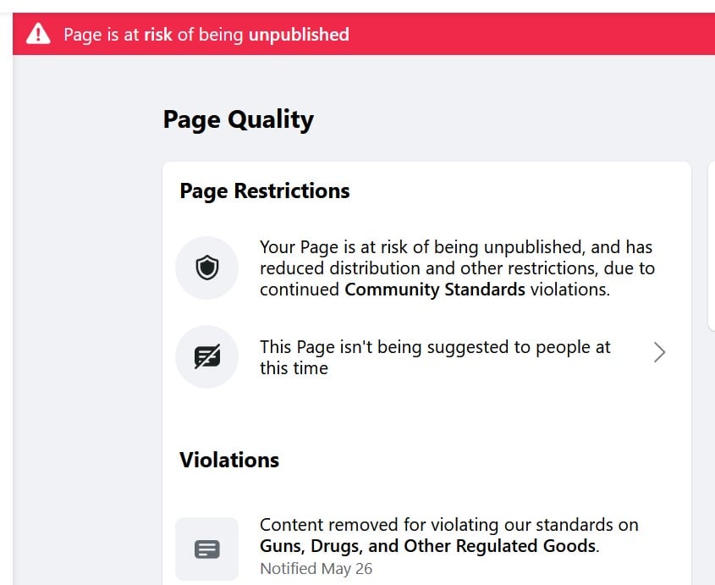Click the "Page Restrictions" section heading
The width and height of the screenshot is (715, 585).
[x=264, y=191]
